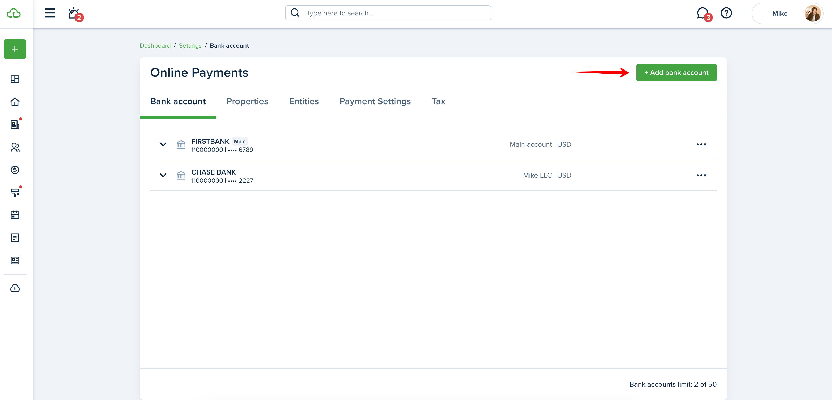The image size is (832, 400).
Task: Click the CHASE BANK account name
Action: pos(214,172)
